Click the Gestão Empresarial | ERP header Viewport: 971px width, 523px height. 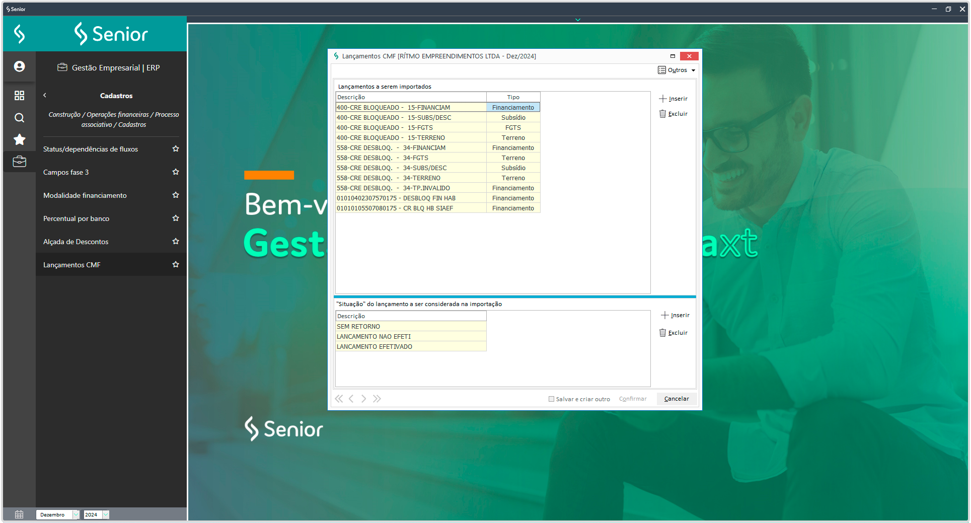coord(109,67)
